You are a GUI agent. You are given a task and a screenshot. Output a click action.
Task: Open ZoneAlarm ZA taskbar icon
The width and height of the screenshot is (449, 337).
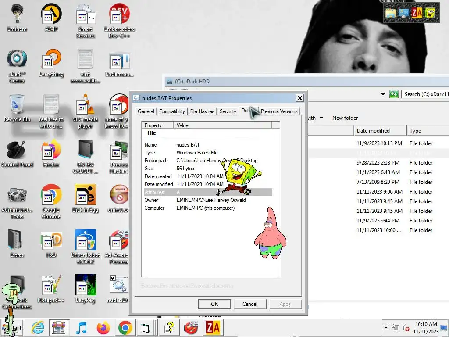pos(213,328)
